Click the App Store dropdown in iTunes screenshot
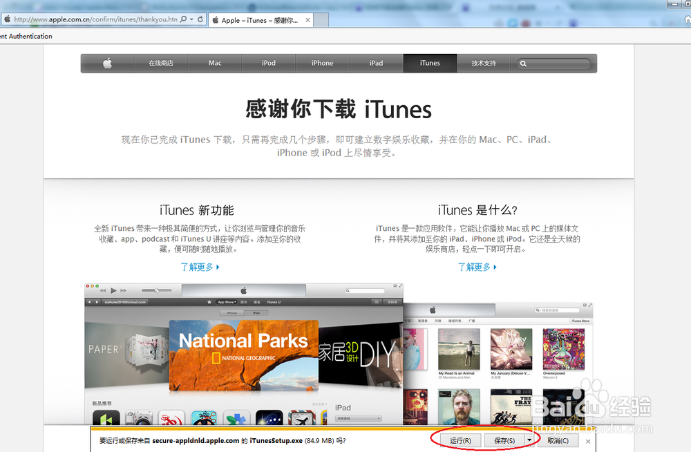 (x=227, y=302)
